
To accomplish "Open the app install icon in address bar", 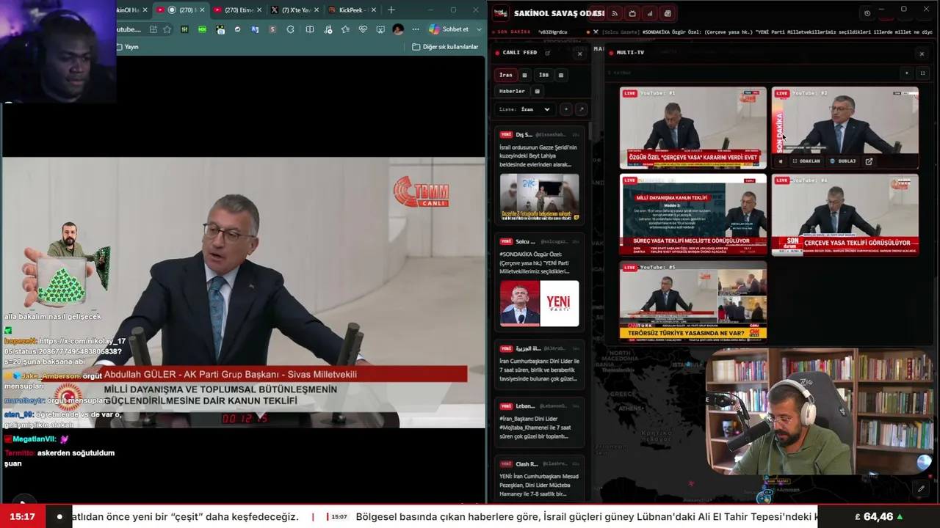I will [x=153, y=29].
